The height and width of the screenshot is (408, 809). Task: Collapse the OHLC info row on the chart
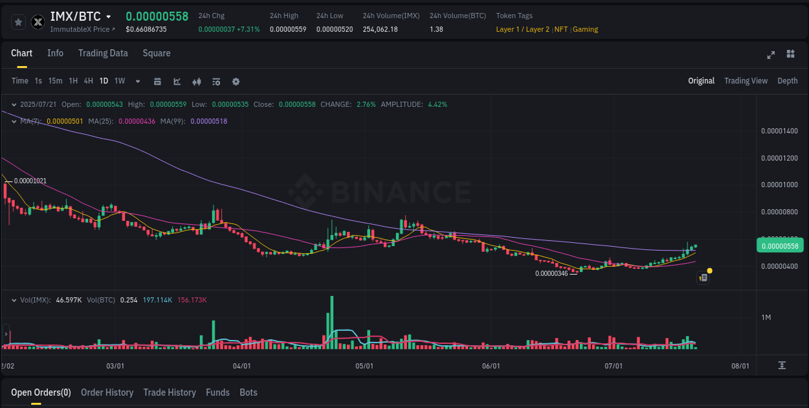coord(14,104)
